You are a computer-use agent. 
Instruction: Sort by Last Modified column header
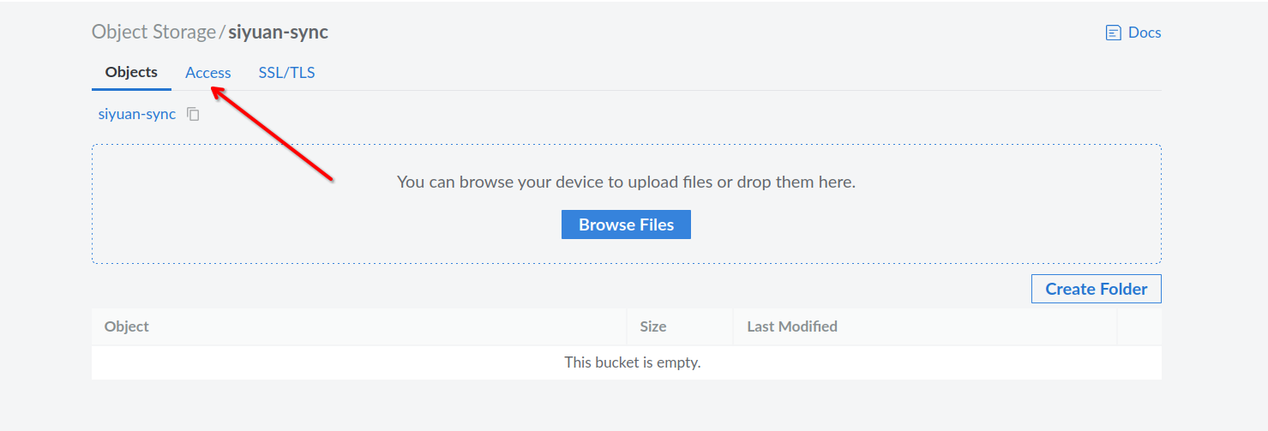pyautogui.click(x=792, y=326)
